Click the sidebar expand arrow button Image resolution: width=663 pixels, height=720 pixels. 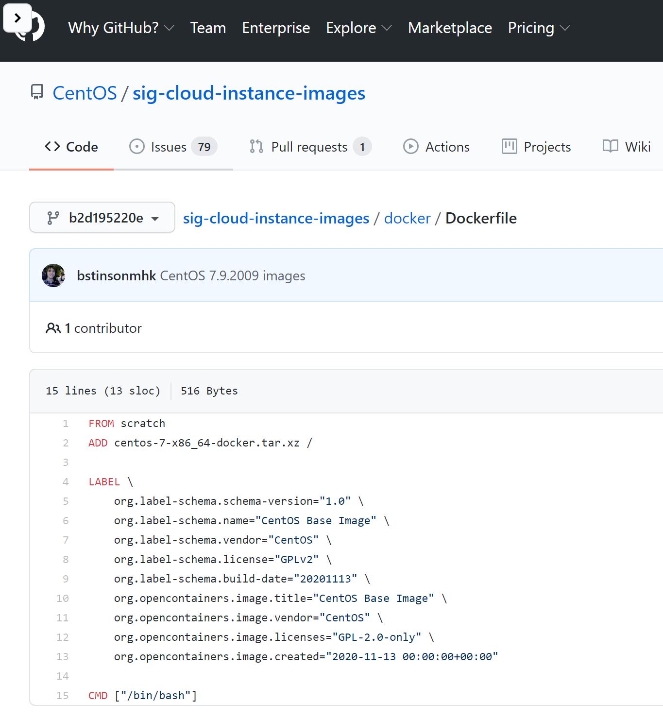pos(17,18)
